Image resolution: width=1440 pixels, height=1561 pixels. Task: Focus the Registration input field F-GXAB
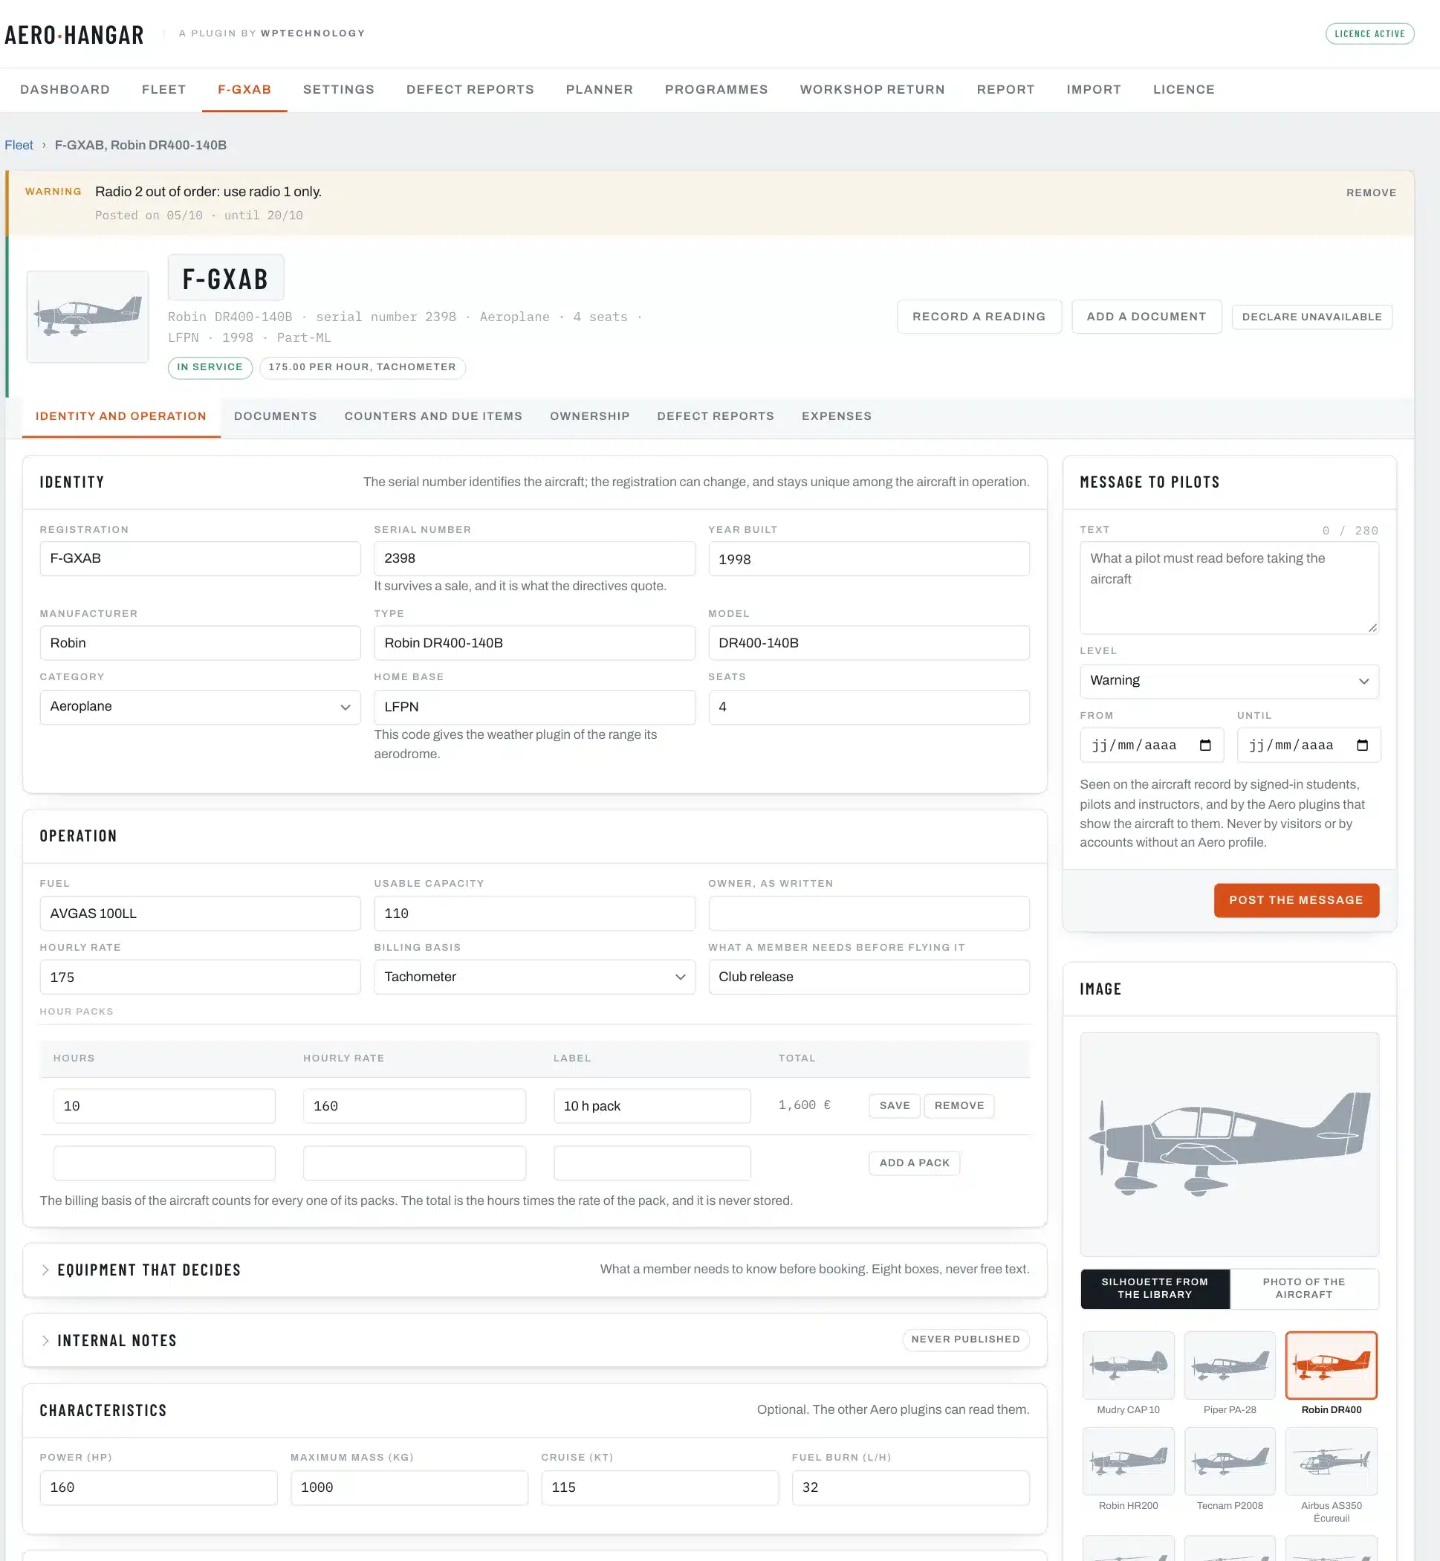[x=201, y=558]
